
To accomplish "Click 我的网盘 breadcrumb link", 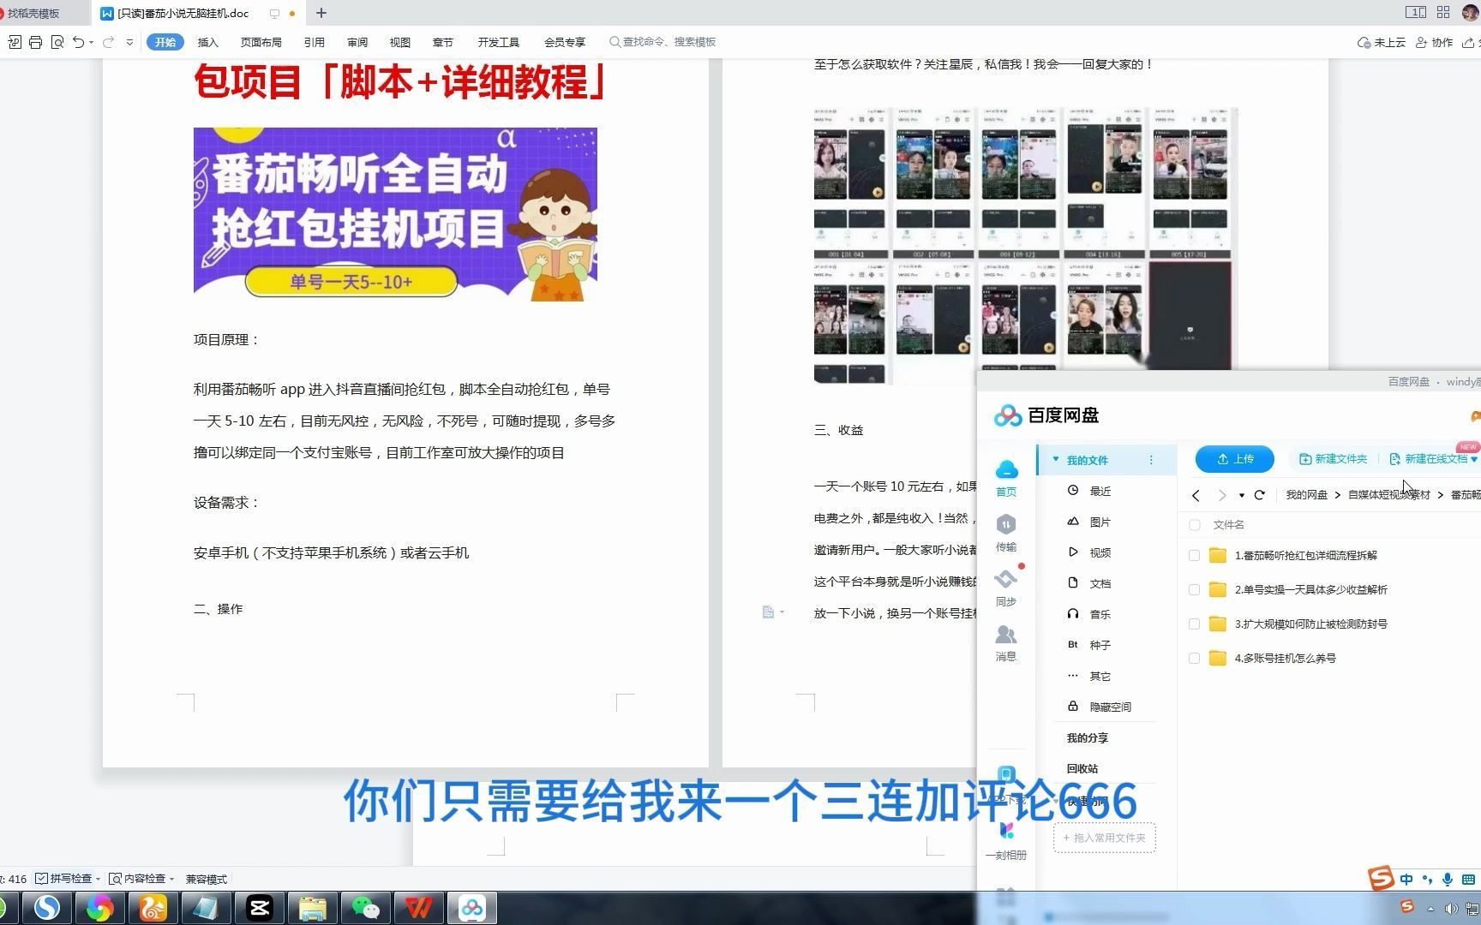I will click(x=1306, y=495).
